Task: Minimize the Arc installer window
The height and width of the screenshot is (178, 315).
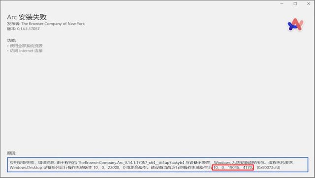Action: click(282, 3)
